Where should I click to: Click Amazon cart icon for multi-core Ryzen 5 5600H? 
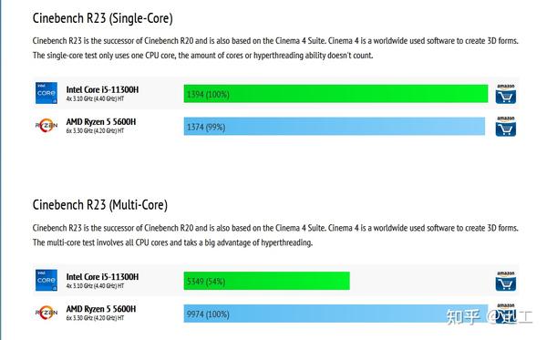(505, 313)
